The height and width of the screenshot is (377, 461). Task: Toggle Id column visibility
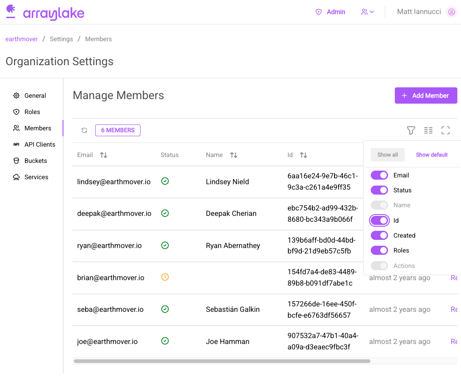379,220
